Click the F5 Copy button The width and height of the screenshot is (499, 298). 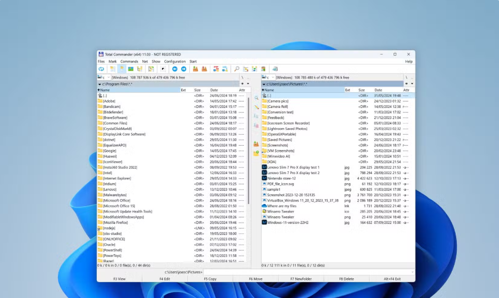[x=210, y=279]
